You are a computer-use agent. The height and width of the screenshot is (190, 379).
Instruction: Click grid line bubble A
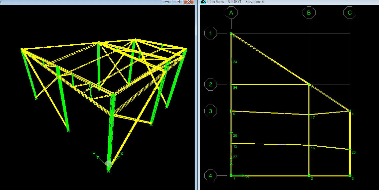[231, 13]
